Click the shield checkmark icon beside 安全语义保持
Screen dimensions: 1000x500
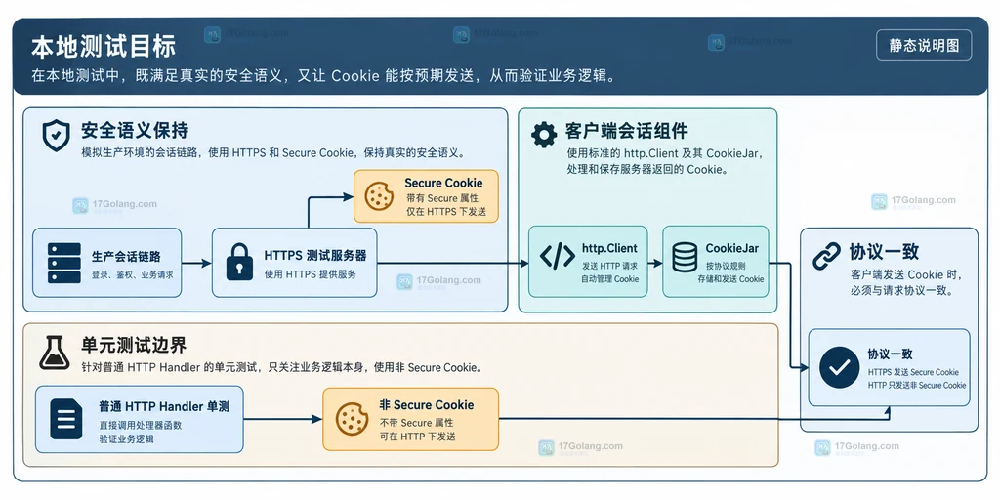point(56,135)
